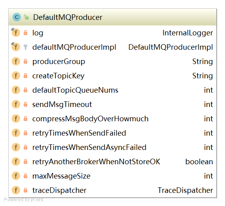The image size is (225, 206).
Task: Click the DefaultMQProducerImpl type name
Action: [x=170, y=47]
